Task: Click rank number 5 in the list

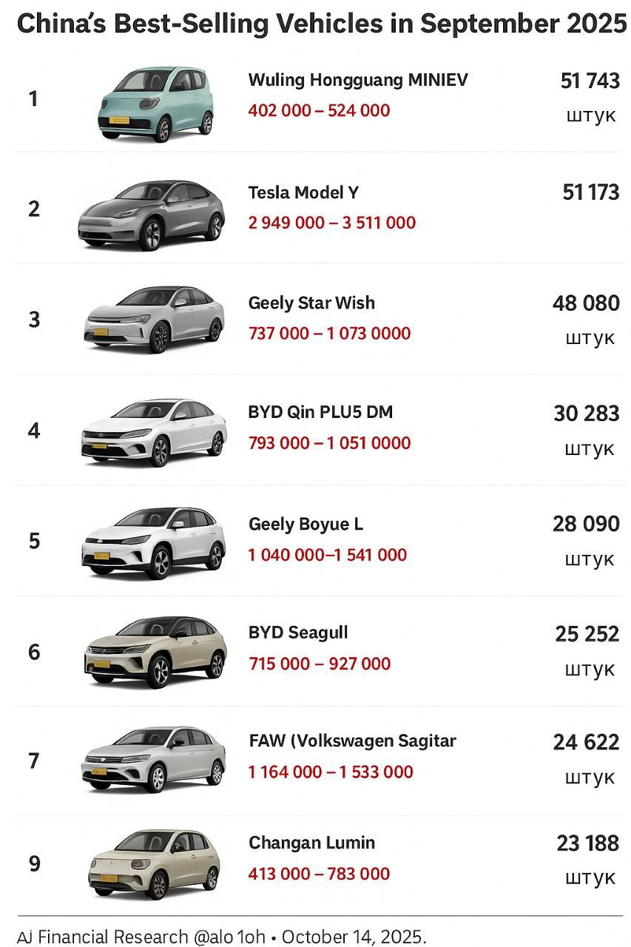Action: (x=34, y=541)
